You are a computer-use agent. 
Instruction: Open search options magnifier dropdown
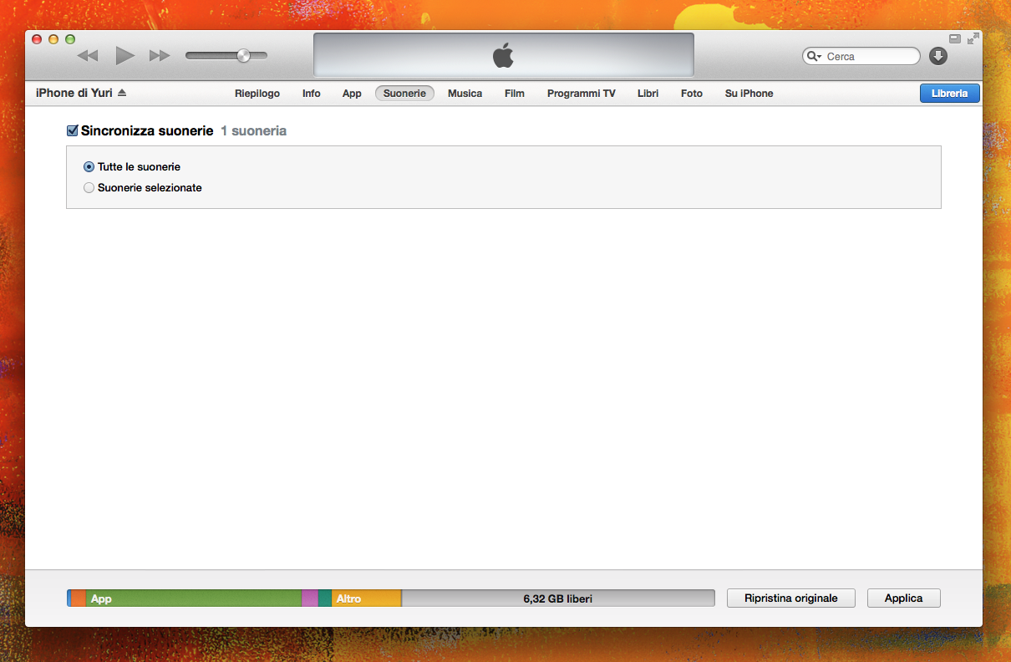813,57
